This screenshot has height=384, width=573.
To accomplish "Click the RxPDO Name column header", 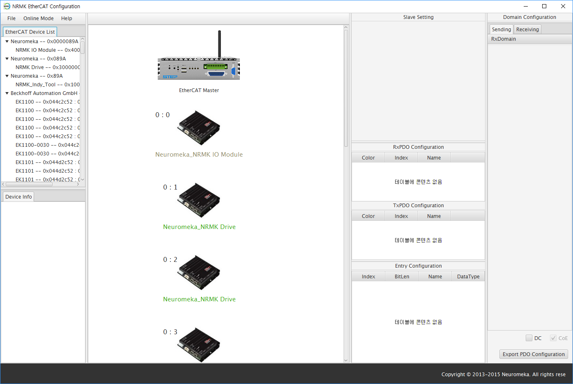I will pyautogui.click(x=434, y=157).
